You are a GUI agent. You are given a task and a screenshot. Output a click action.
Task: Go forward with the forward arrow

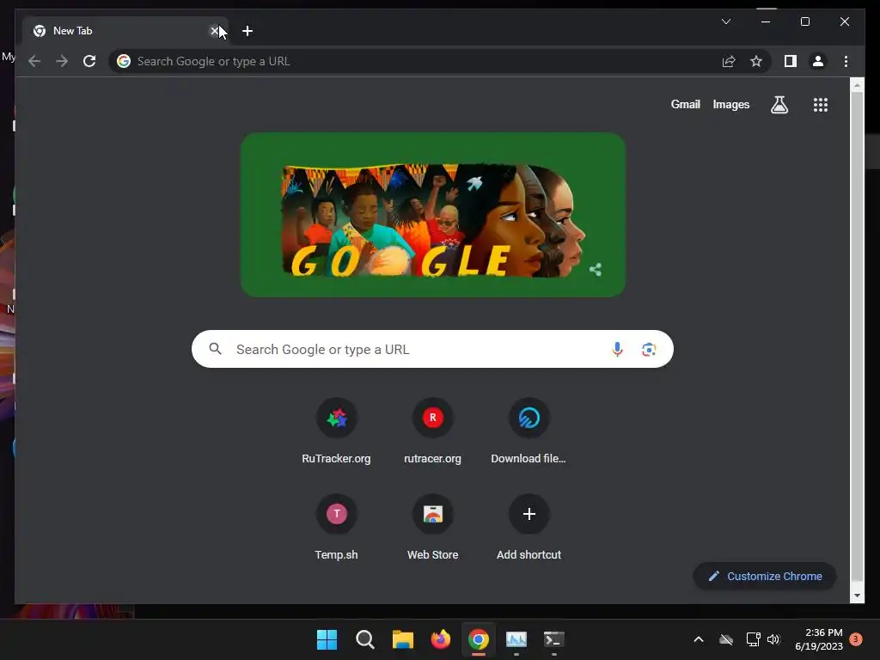tap(62, 61)
